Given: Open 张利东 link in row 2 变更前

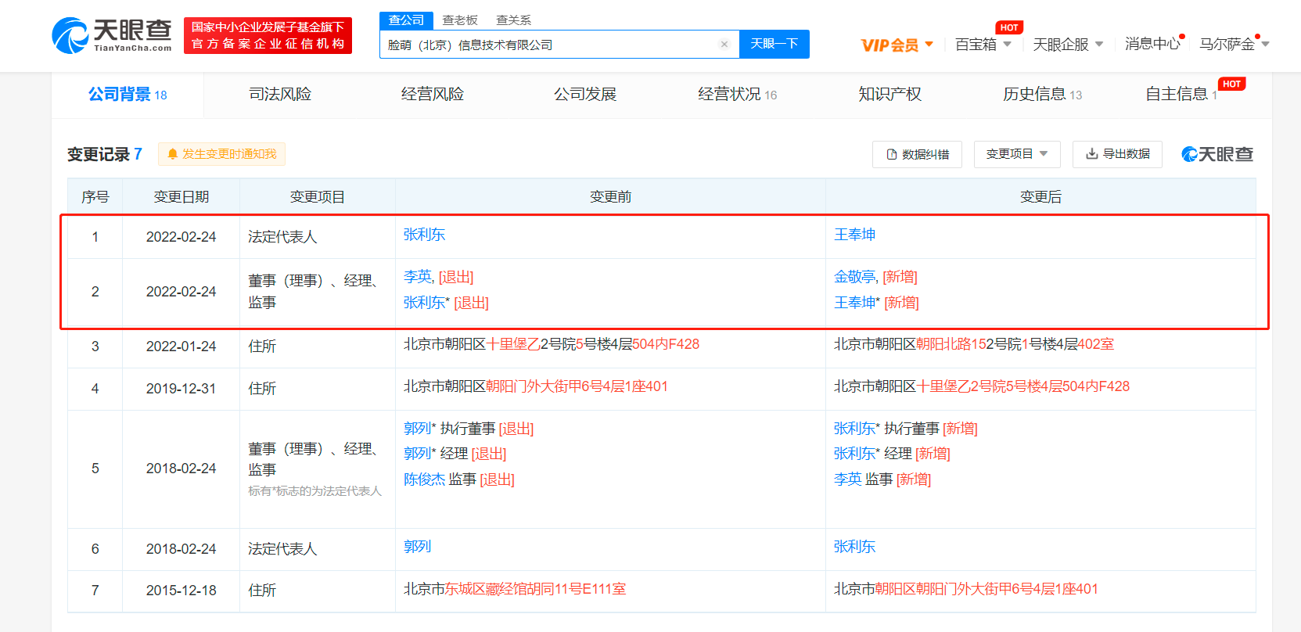Looking at the screenshot, I should (x=424, y=303).
